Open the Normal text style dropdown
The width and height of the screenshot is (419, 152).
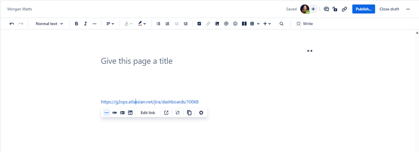(x=49, y=24)
